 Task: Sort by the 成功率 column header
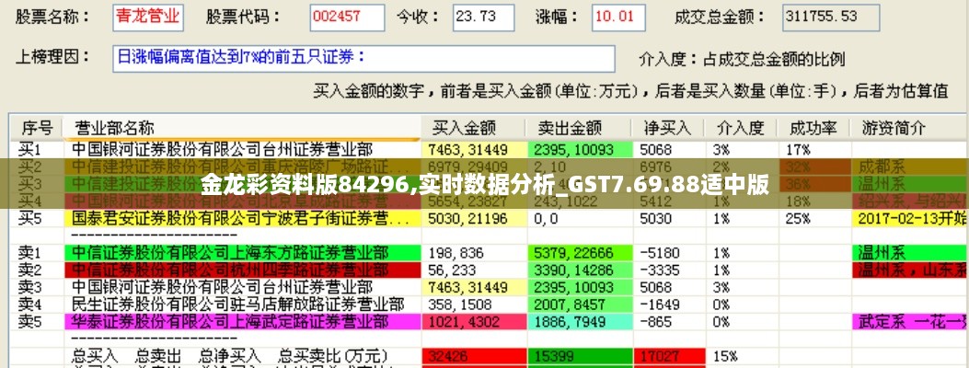pos(813,128)
